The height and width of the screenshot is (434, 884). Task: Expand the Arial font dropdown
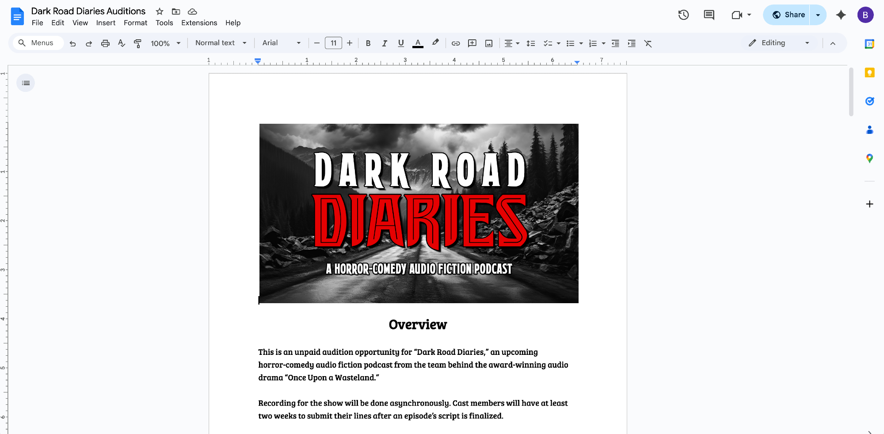point(281,43)
